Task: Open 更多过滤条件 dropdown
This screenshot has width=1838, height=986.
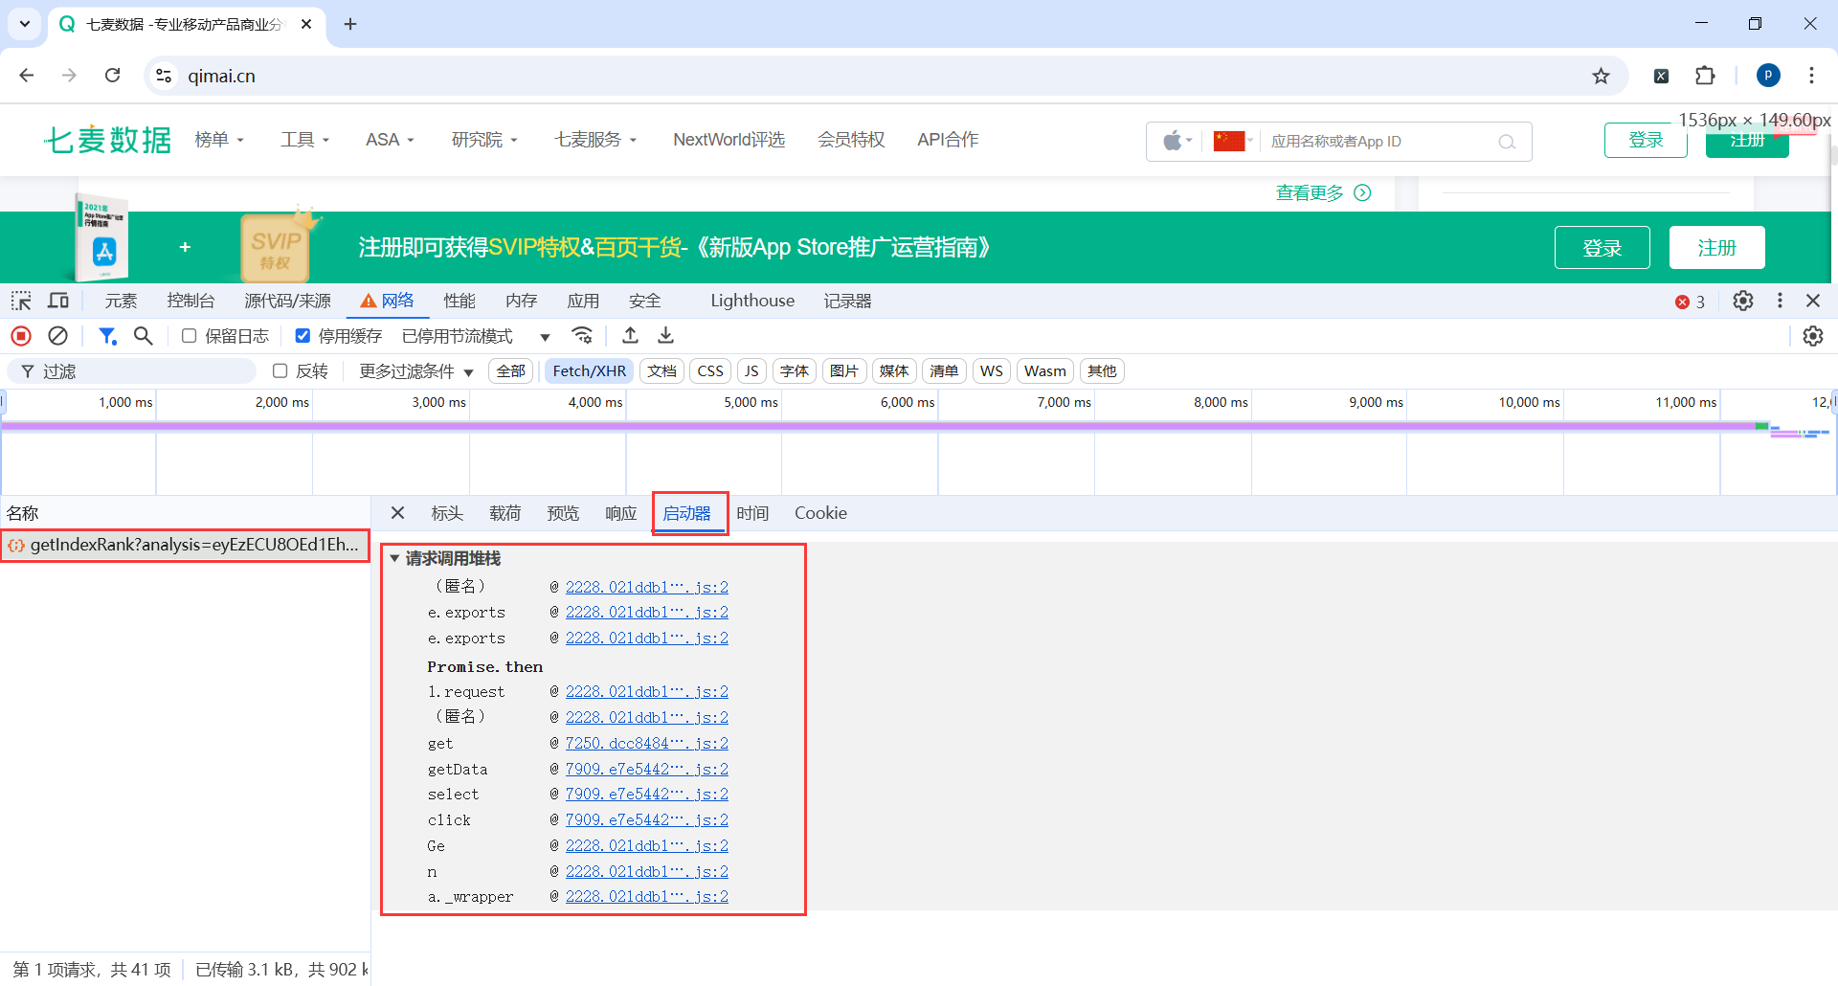Action: (416, 371)
